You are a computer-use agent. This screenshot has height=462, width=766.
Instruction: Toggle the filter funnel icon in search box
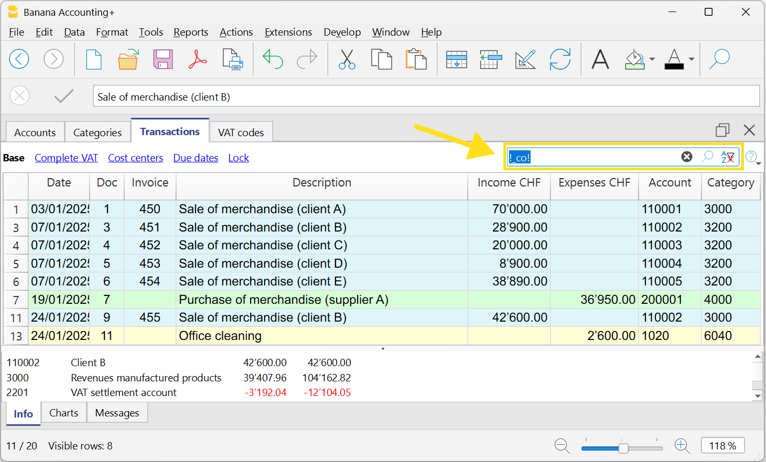point(728,157)
